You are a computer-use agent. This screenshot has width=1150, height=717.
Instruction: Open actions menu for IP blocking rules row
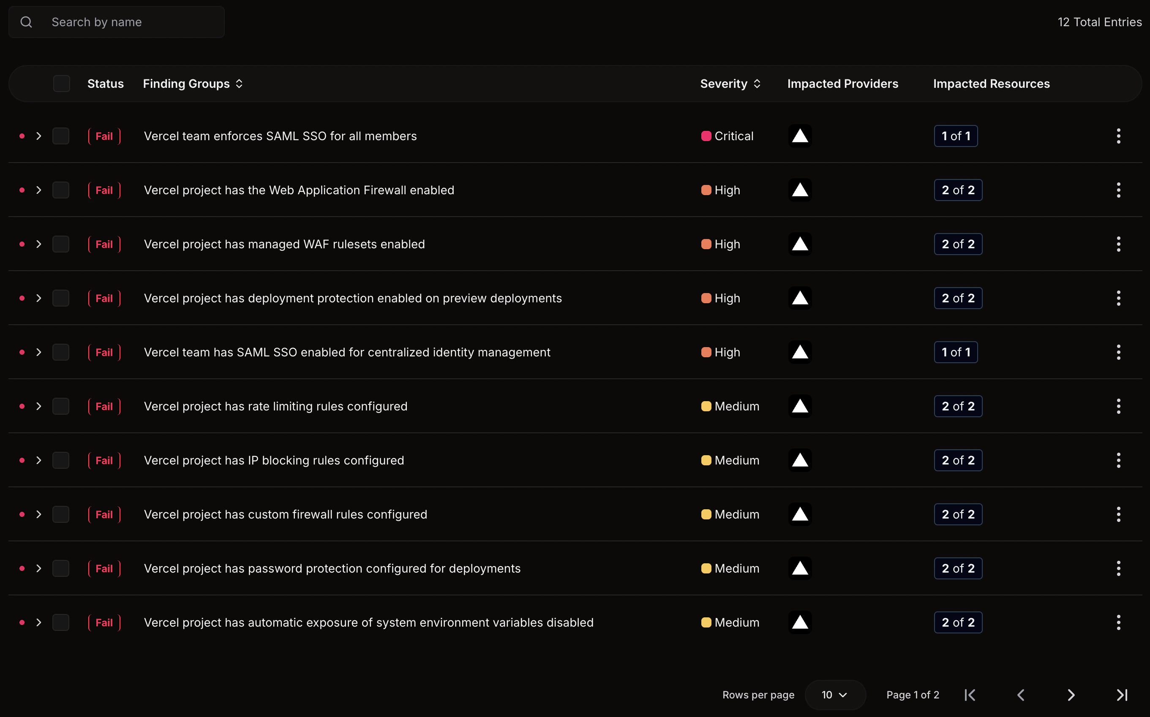tap(1118, 460)
